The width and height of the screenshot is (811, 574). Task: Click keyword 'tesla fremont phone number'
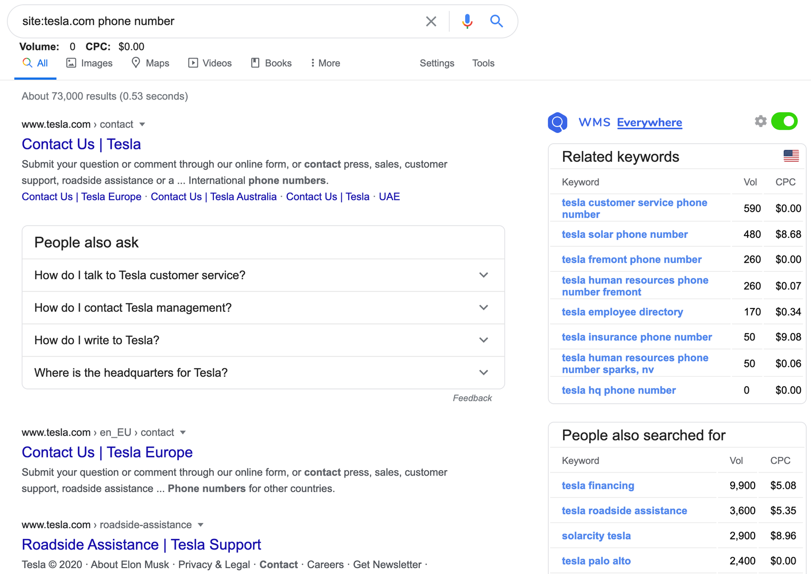pos(632,260)
